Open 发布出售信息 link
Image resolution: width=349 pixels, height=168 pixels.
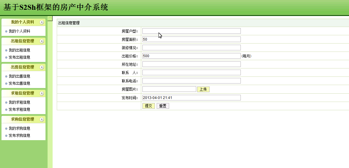(x=19, y=84)
